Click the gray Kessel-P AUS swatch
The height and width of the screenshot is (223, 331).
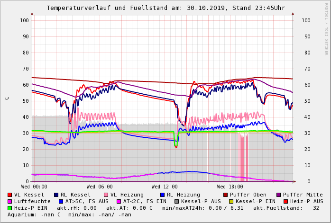click(x=176, y=201)
